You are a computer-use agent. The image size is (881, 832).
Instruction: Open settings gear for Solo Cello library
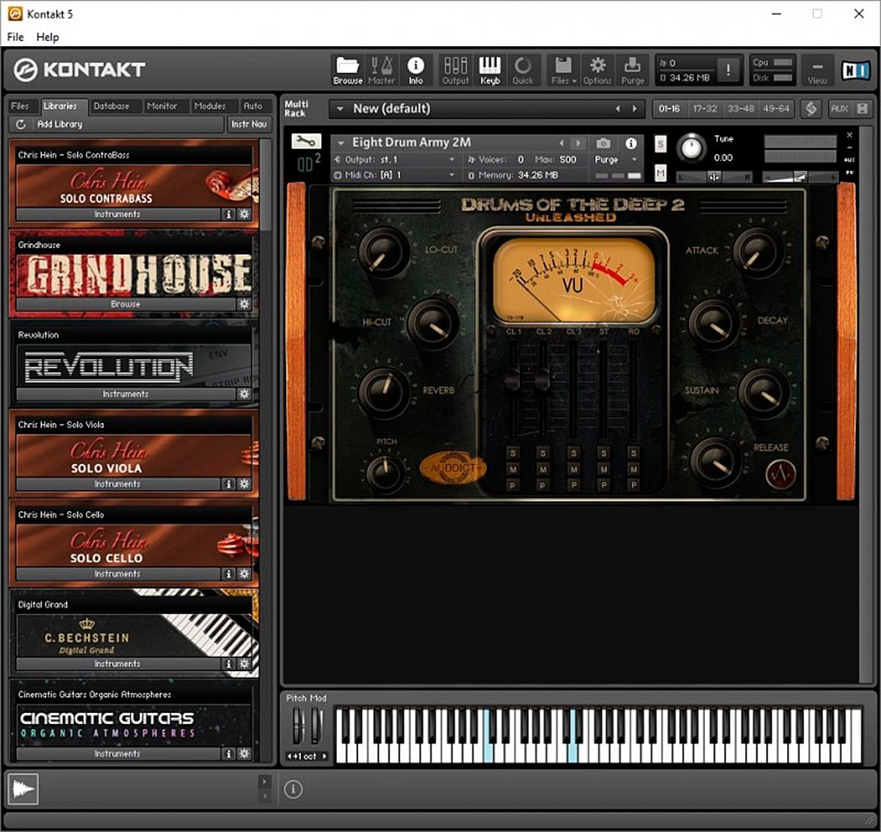(x=244, y=574)
